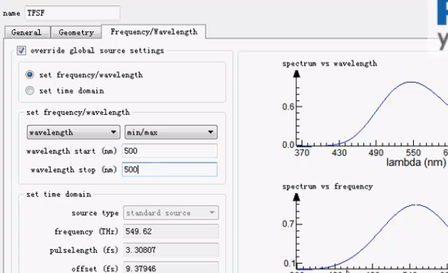
Task: Click the 'pulselength (fs)' label
Action: tap(84, 250)
